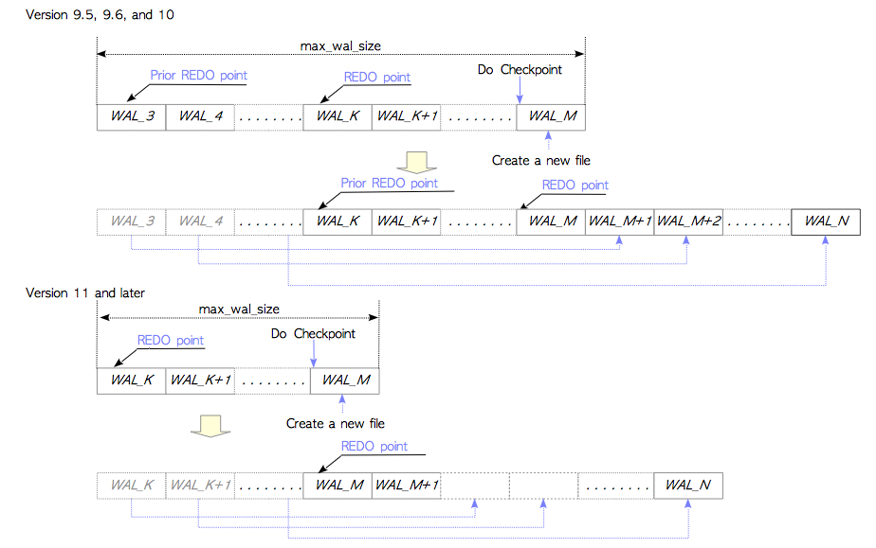
Task: Click the empty dashed box right of WAL_M+1
Action: point(475,486)
